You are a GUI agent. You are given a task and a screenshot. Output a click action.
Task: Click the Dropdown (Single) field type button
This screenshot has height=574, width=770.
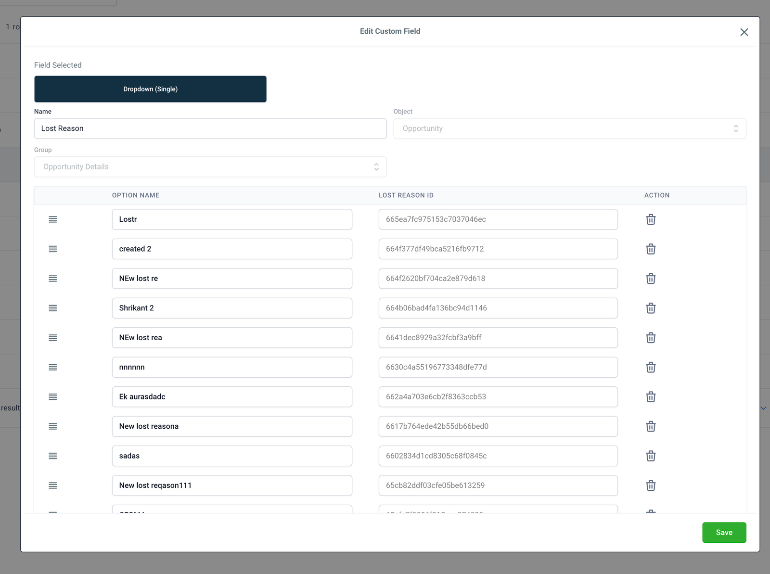click(x=150, y=89)
